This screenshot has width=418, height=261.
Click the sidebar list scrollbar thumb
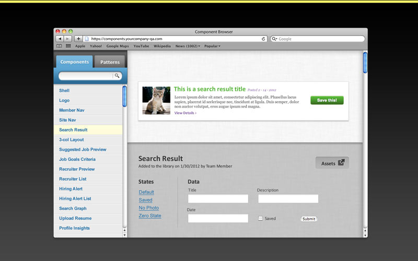pos(124,97)
